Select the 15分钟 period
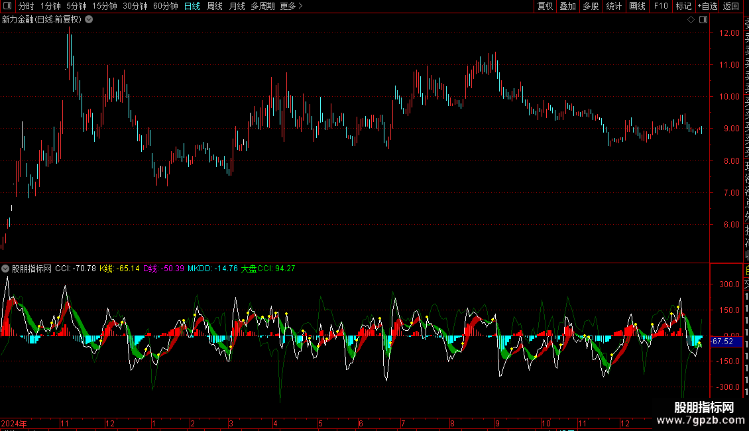749x431 pixels. click(x=104, y=6)
